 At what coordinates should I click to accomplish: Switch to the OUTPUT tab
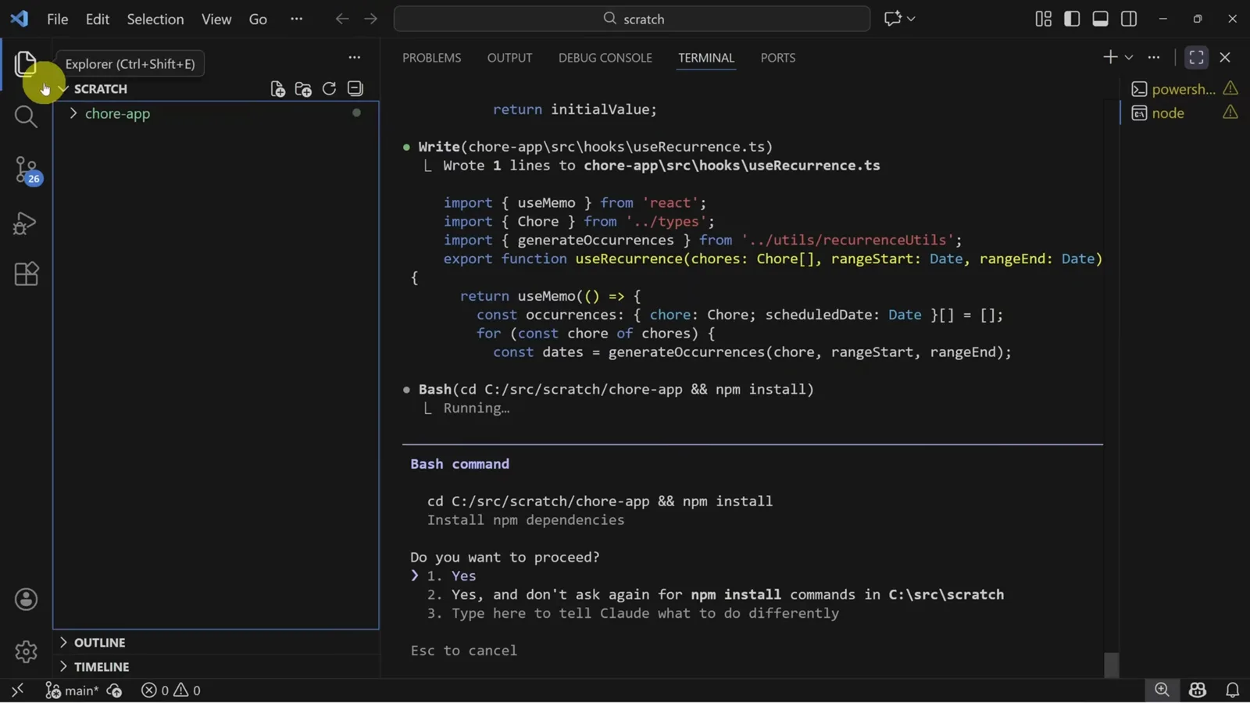[509, 58]
